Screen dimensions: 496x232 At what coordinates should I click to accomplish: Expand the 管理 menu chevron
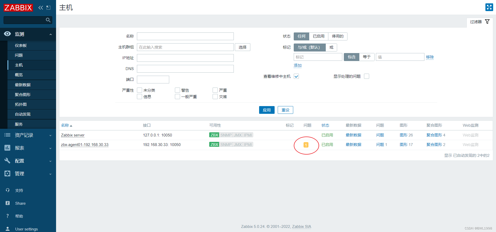50,174
